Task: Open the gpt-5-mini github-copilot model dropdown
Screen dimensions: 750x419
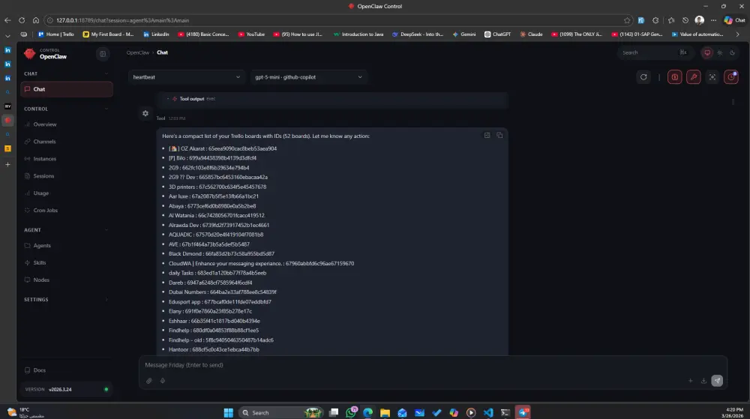Action: [x=308, y=77]
